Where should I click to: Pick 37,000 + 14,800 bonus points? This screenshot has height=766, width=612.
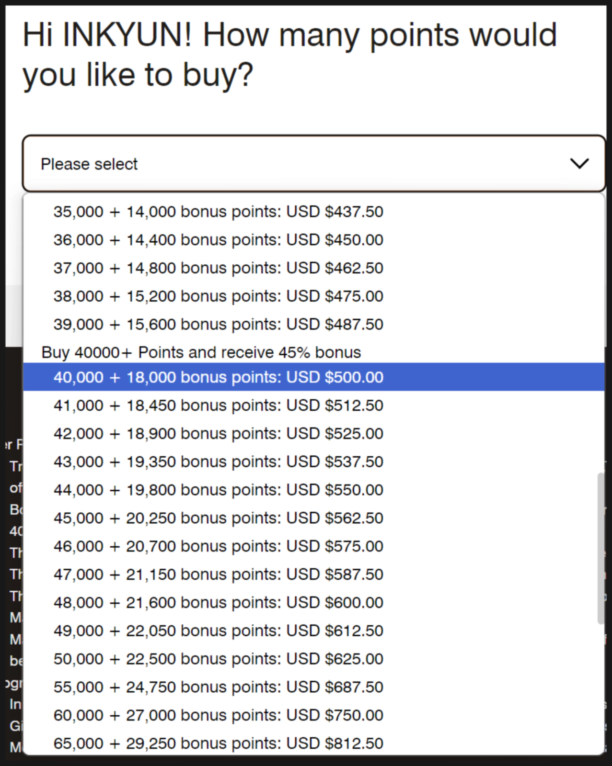click(218, 268)
